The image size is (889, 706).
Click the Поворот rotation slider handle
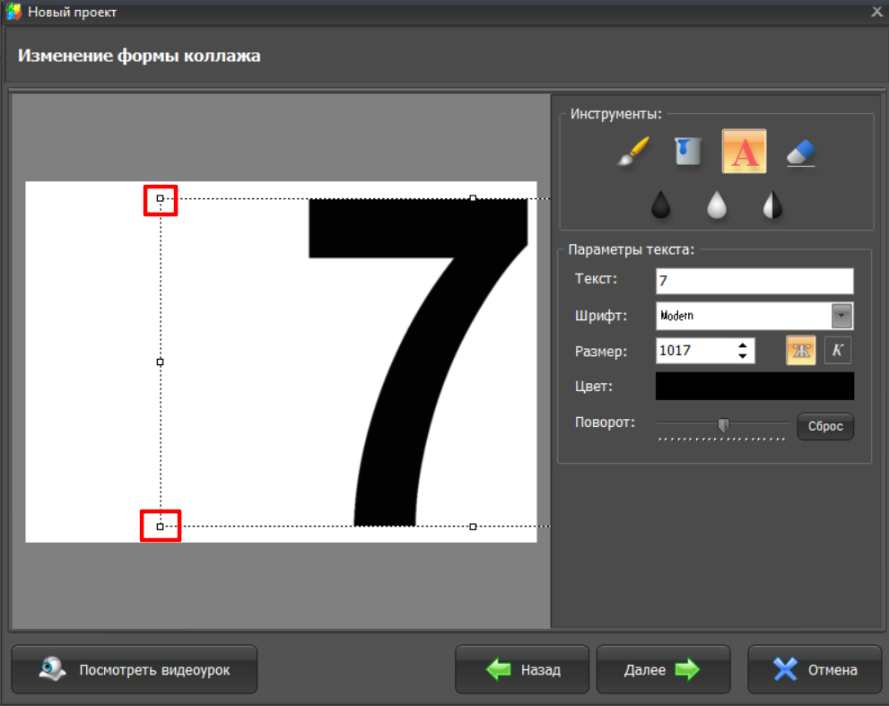(x=723, y=425)
